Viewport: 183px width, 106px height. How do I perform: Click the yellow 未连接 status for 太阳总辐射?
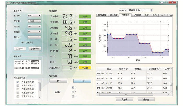pyautogui.click(x=85, y=68)
